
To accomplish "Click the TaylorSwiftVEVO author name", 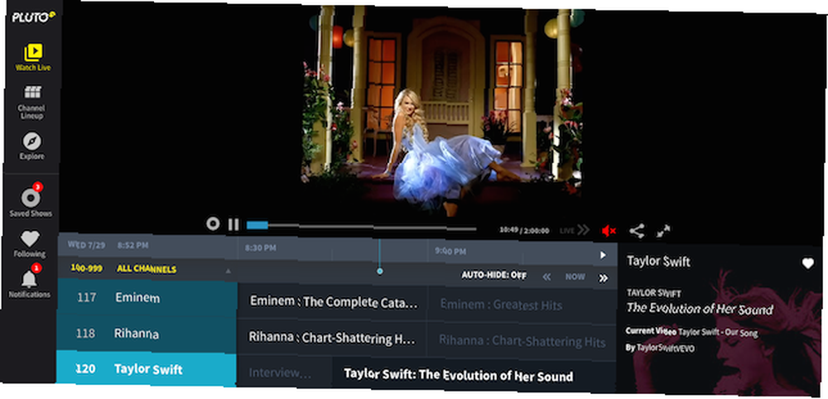I will pyautogui.click(x=666, y=348).
